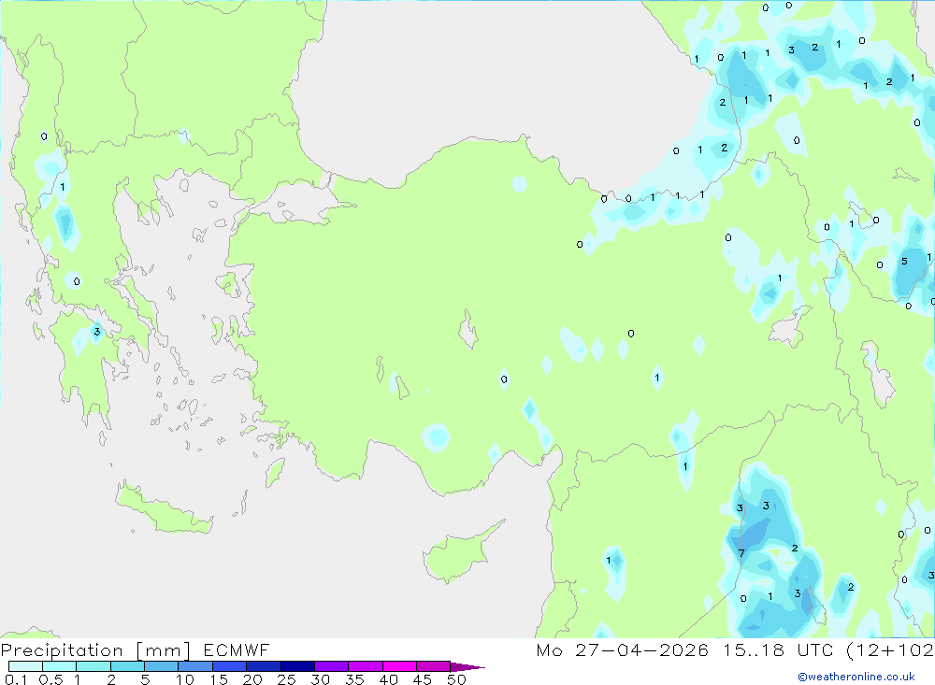Select the 1–2 mm legend color swatch
This screenshot has width=935, height=685.
coord(93,666)
